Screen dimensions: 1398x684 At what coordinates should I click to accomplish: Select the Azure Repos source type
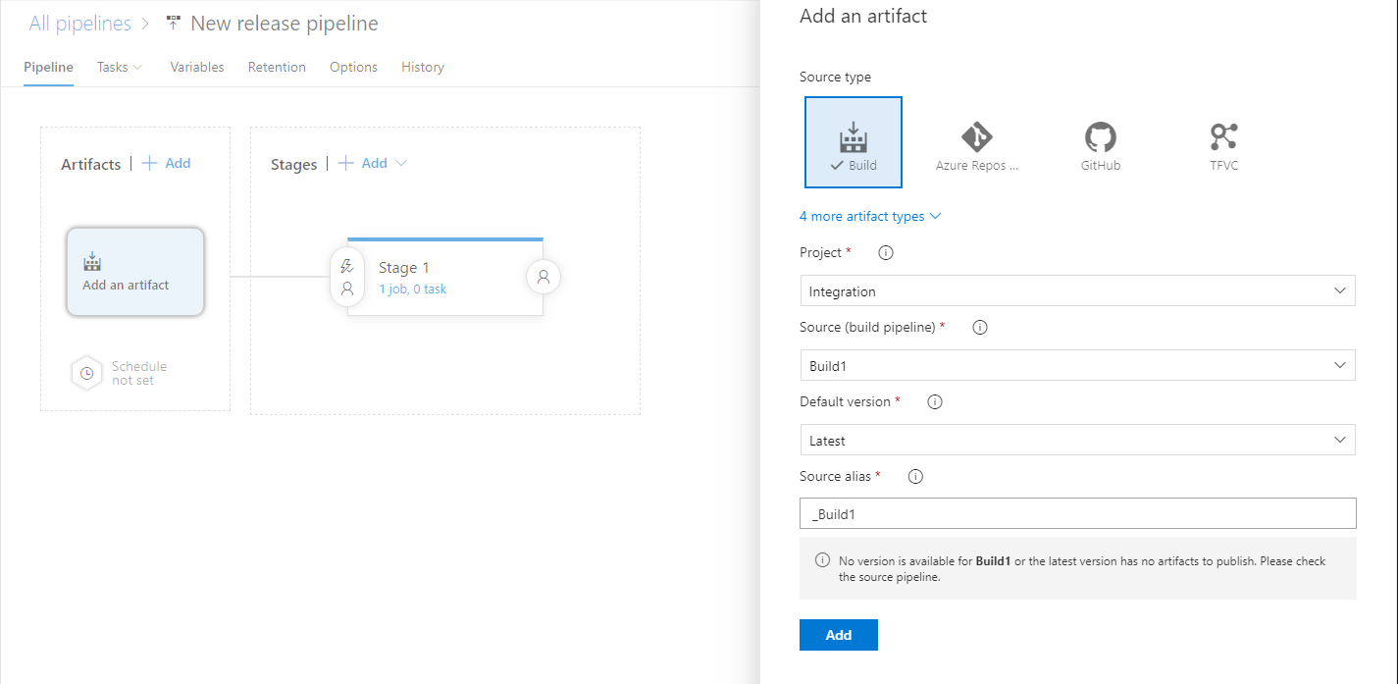976,141
